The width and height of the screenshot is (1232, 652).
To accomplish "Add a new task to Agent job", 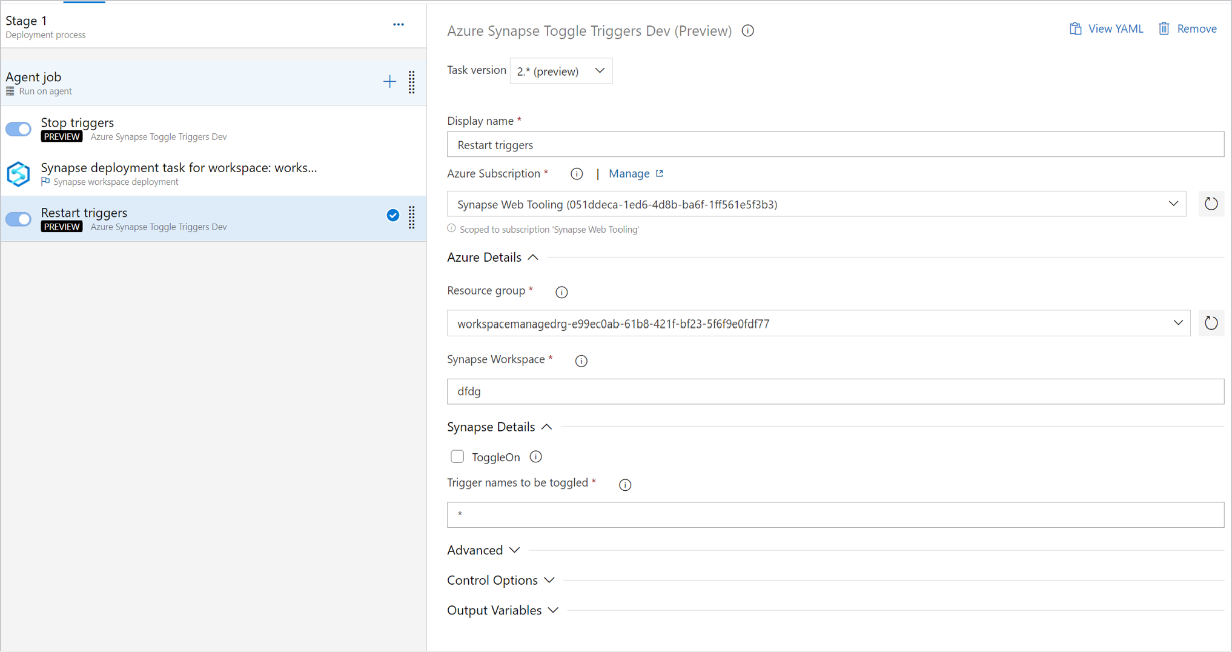I will click(389, 82).
